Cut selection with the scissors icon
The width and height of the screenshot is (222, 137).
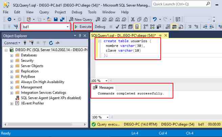133,19
